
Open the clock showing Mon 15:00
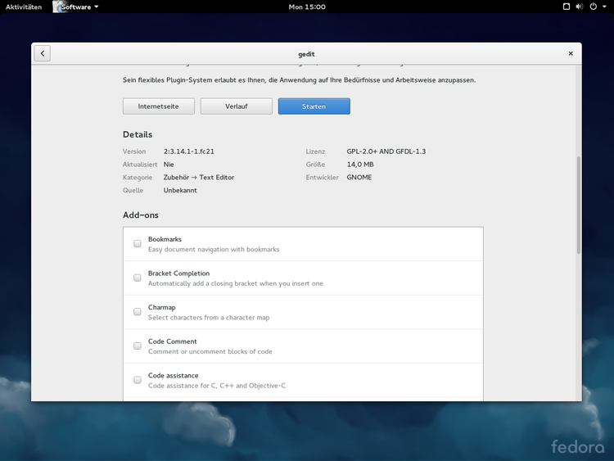click(x=307, y=7)
